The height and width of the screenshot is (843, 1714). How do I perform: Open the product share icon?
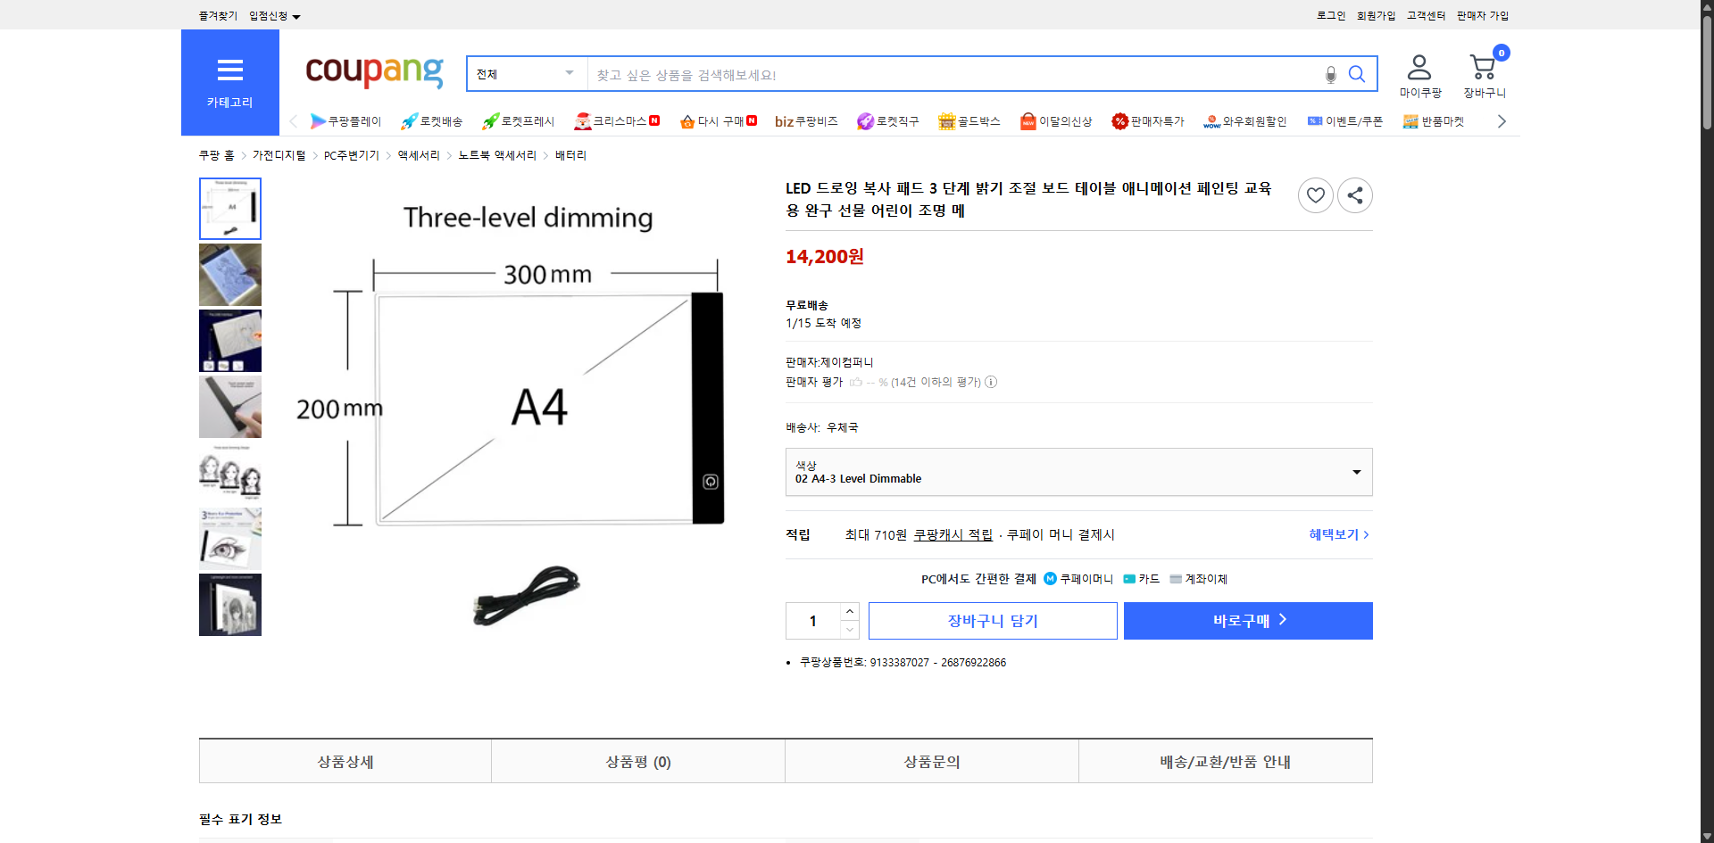point(1354,194)
